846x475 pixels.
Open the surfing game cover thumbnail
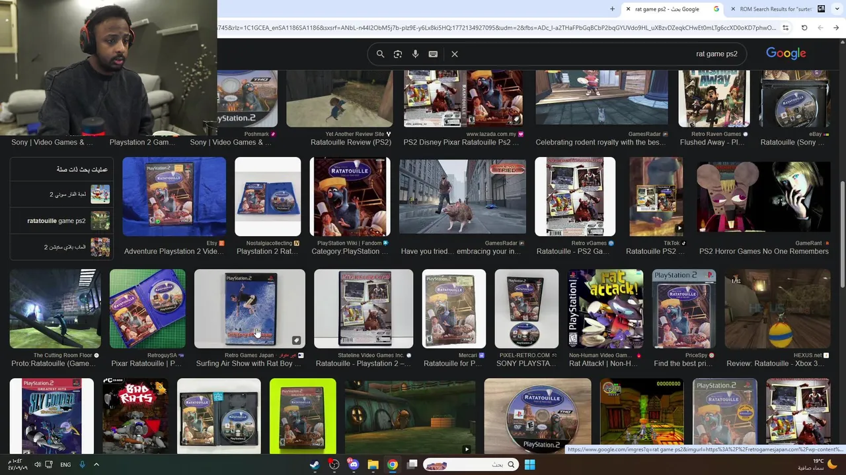pyautogui.click(x=250, y=308)
